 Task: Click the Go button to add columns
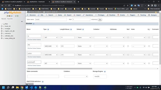point(100,19)
